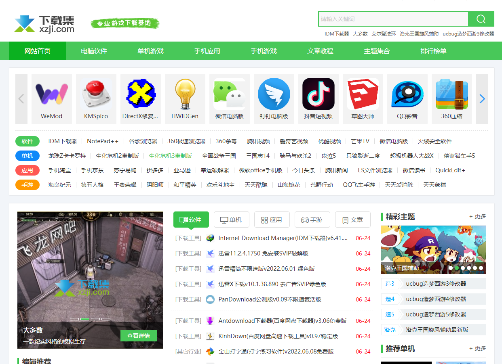Select the first slide indicator on 大多数 banner
This screenshot has height=364, width=502.
point(74,319)
